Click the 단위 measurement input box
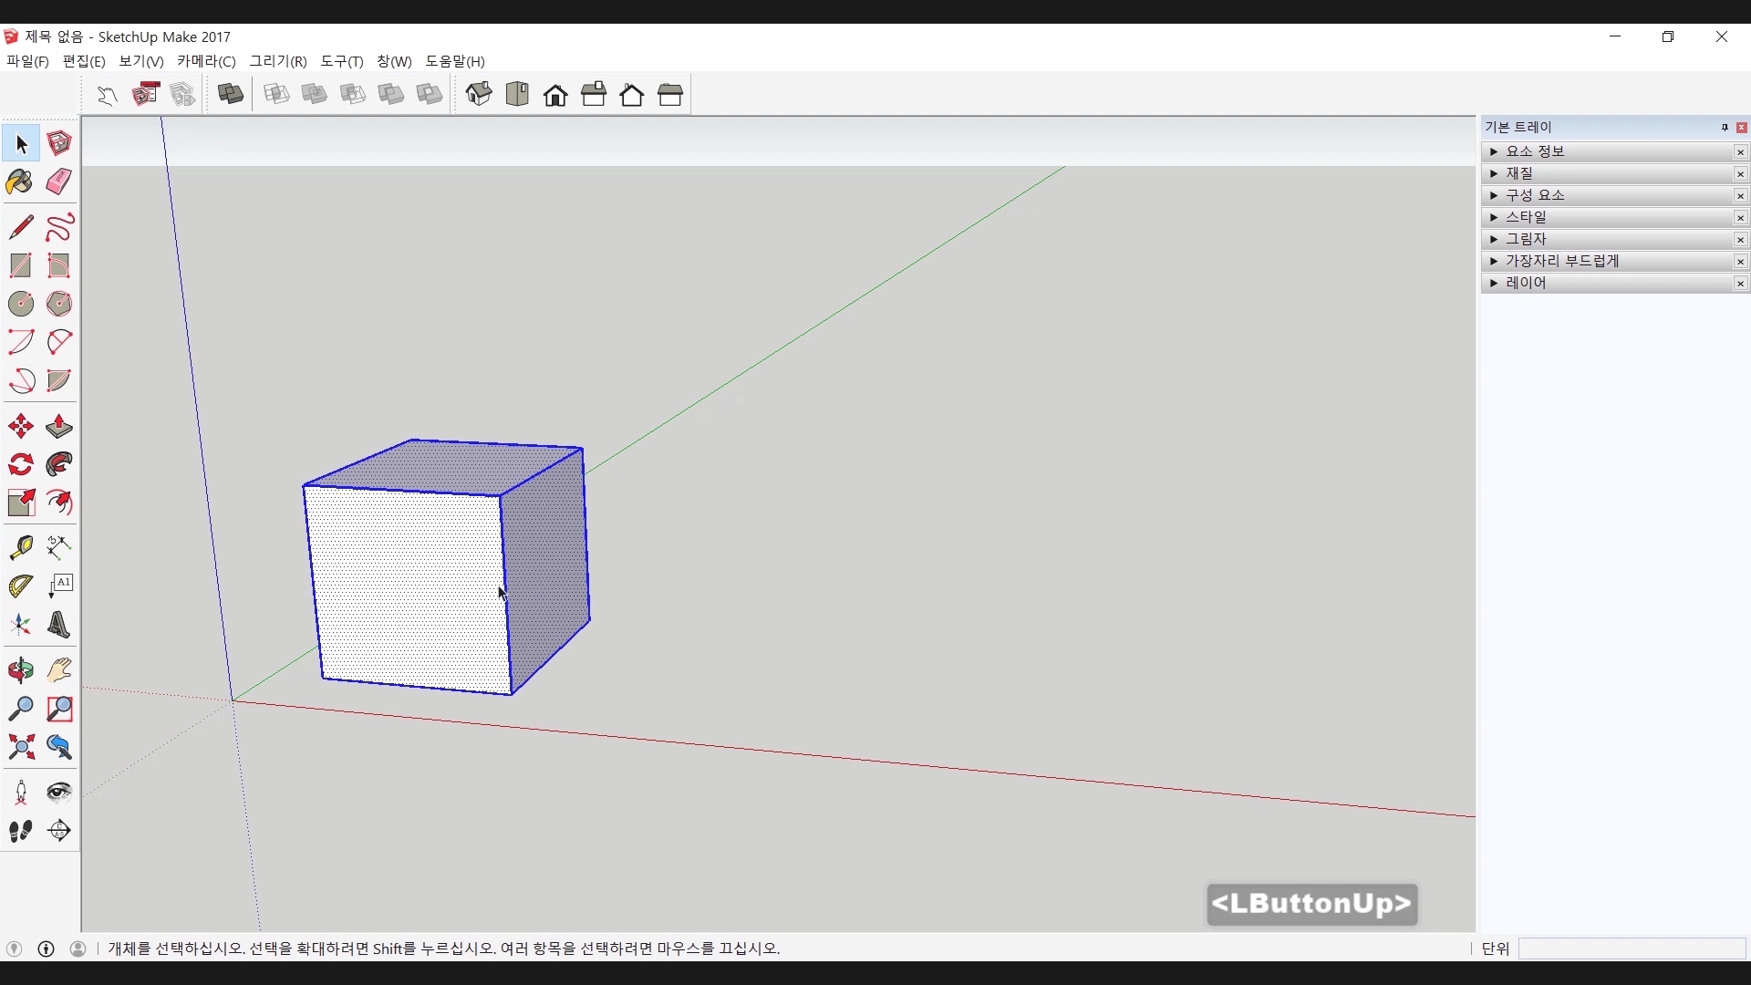 (x=1632, y=949)
